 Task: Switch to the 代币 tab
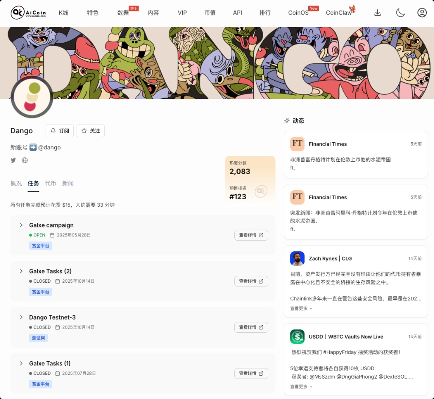tap(50, 183)
